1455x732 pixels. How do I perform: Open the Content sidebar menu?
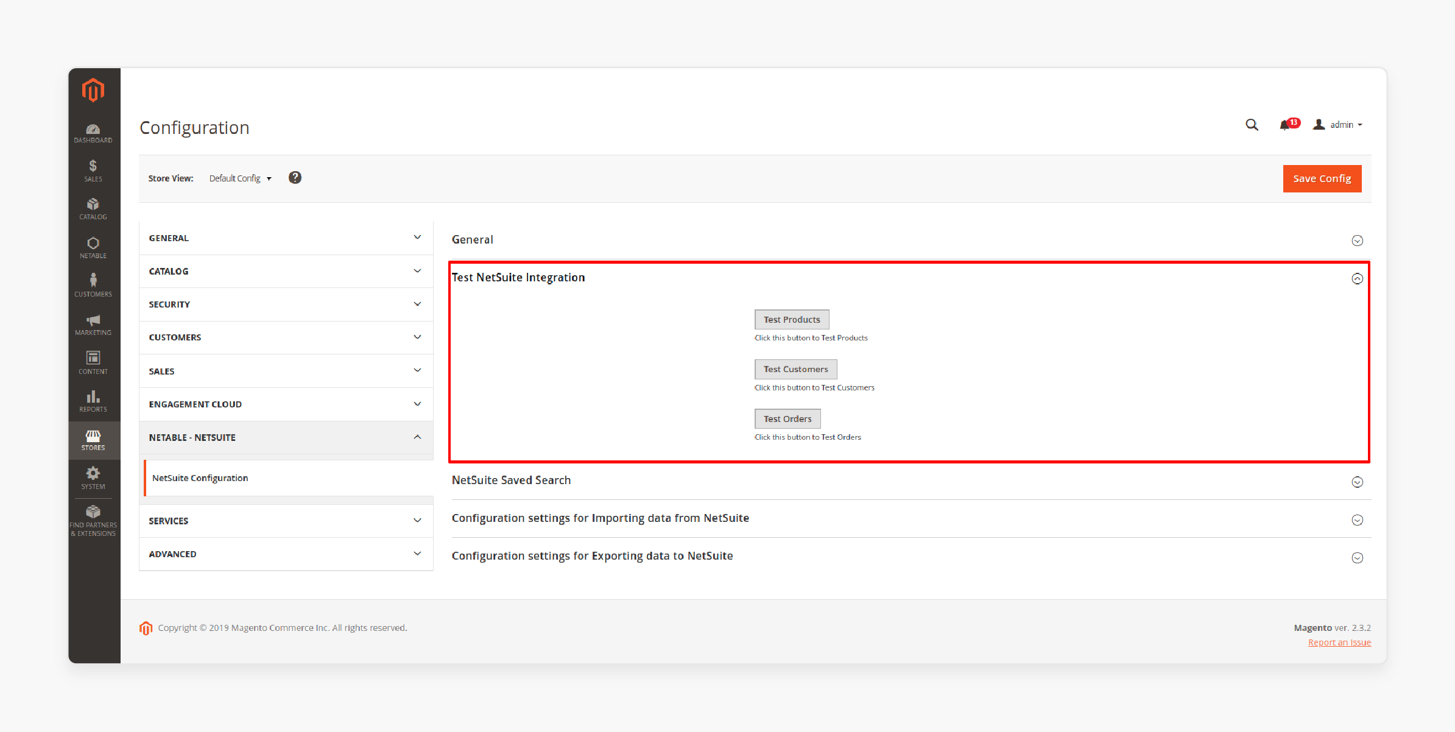(93, 363)
